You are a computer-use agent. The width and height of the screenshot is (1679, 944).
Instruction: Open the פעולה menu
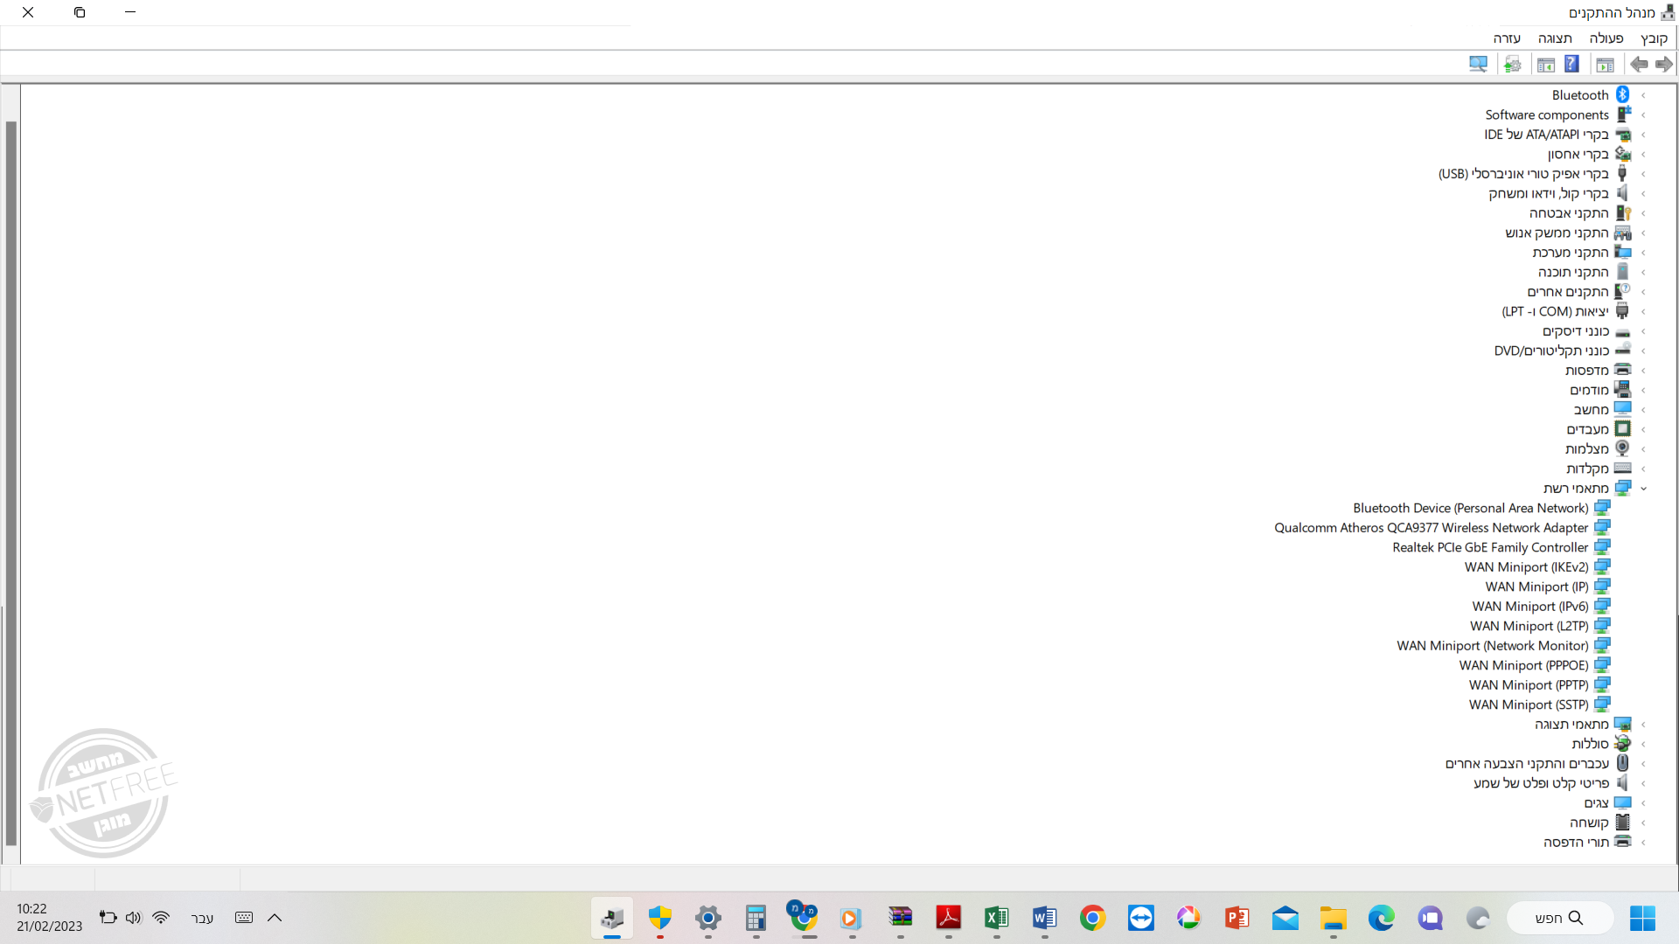click(x=1606, y=38)
